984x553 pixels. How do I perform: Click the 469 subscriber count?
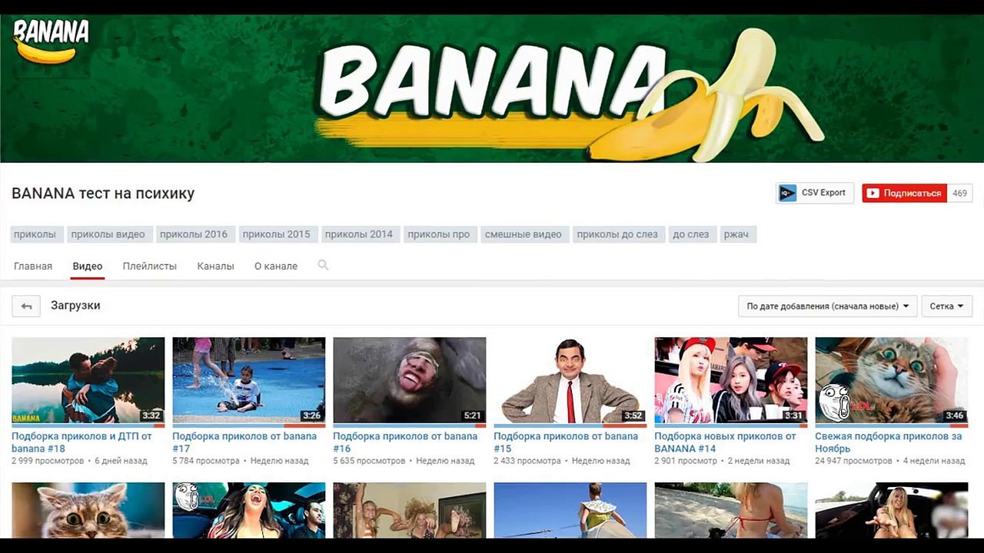pos(960,194)
